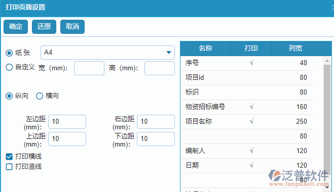
Task: Click column width 250 of 项目名称
Action: 302,121
